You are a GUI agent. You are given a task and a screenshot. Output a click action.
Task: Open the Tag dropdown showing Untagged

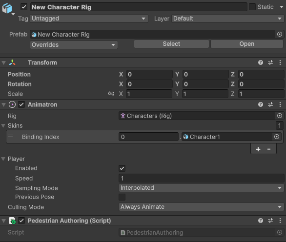coord(89,19)
